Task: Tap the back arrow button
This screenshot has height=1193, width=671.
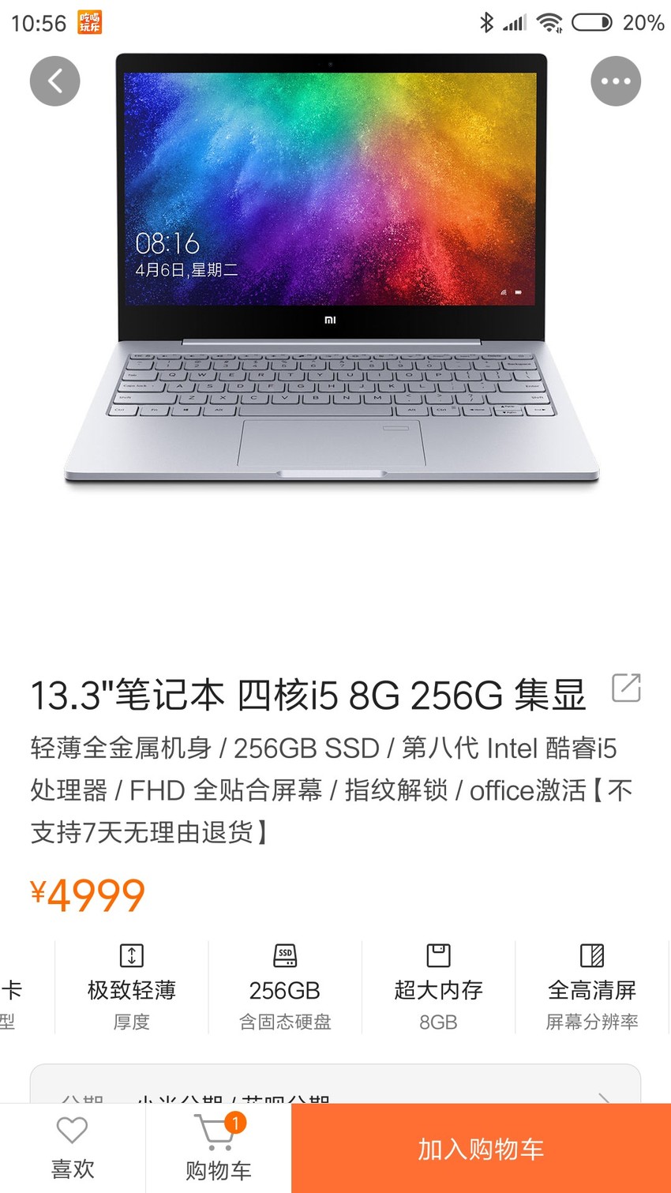Action: [55, 81]
